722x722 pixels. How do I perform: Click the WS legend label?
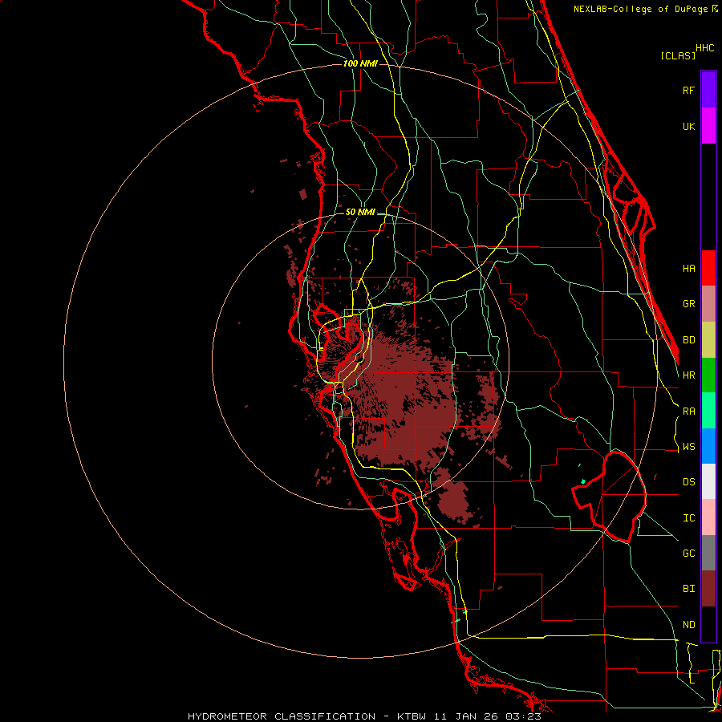688,447
